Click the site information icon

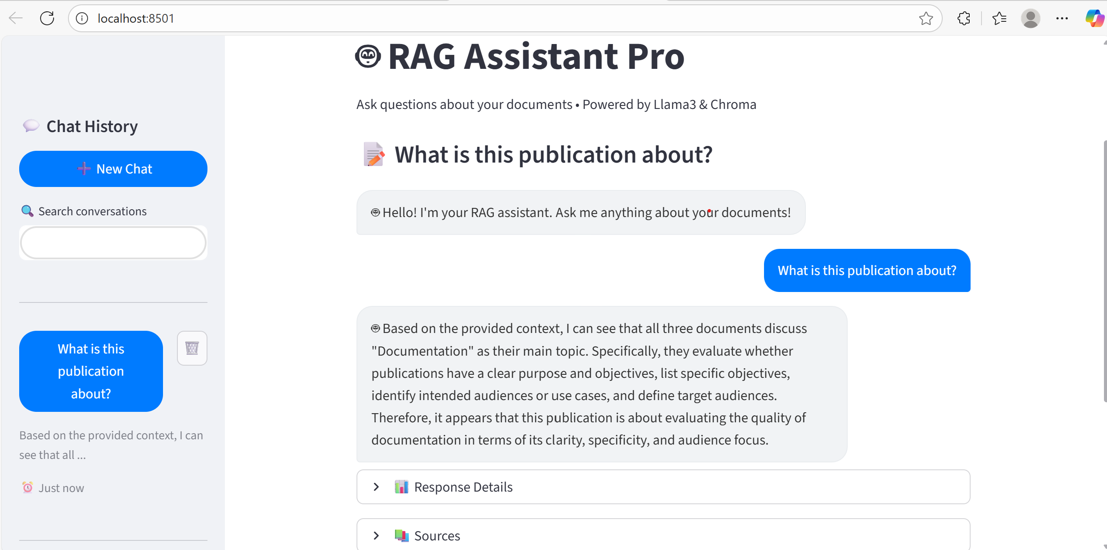pos(82,18)
